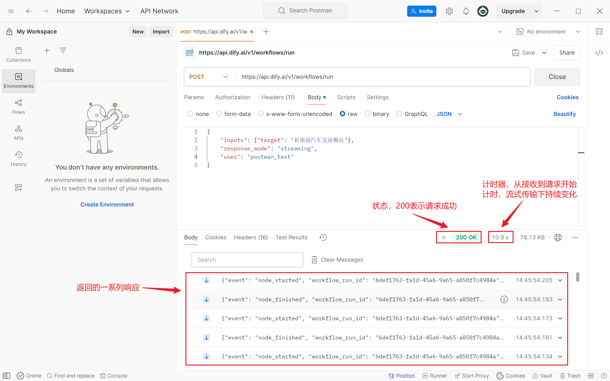Go back with the left arrow

pos(29,11)
